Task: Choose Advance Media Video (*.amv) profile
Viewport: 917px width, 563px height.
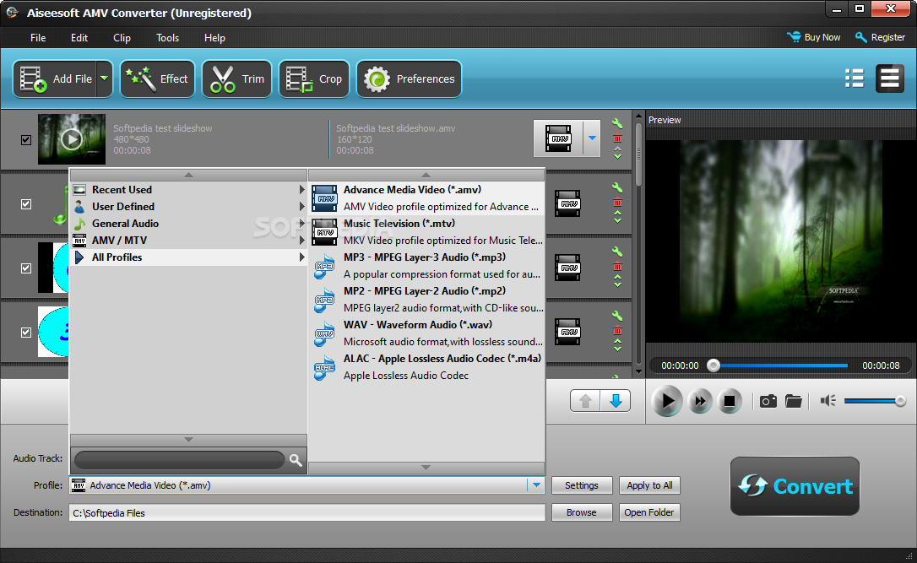Action: (426, 198)
